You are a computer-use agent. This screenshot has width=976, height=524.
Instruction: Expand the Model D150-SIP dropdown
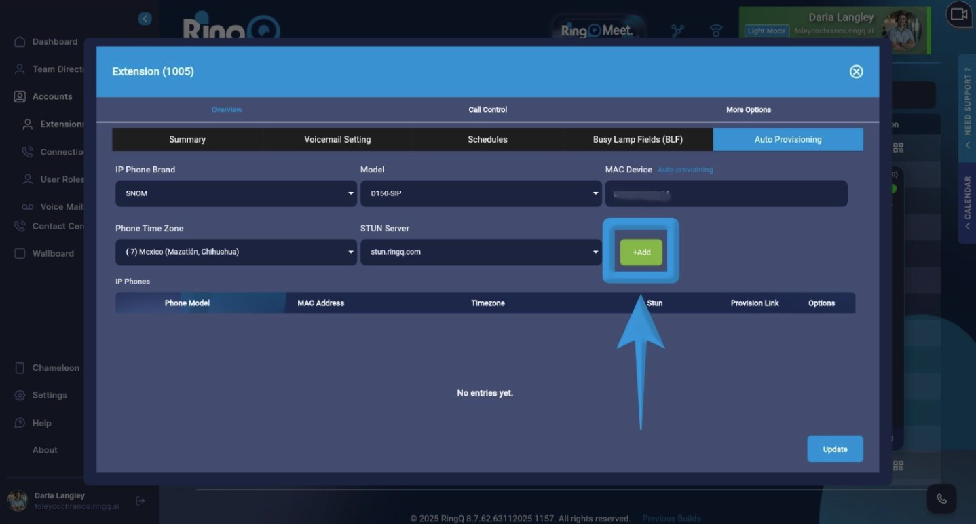(481, 193)
